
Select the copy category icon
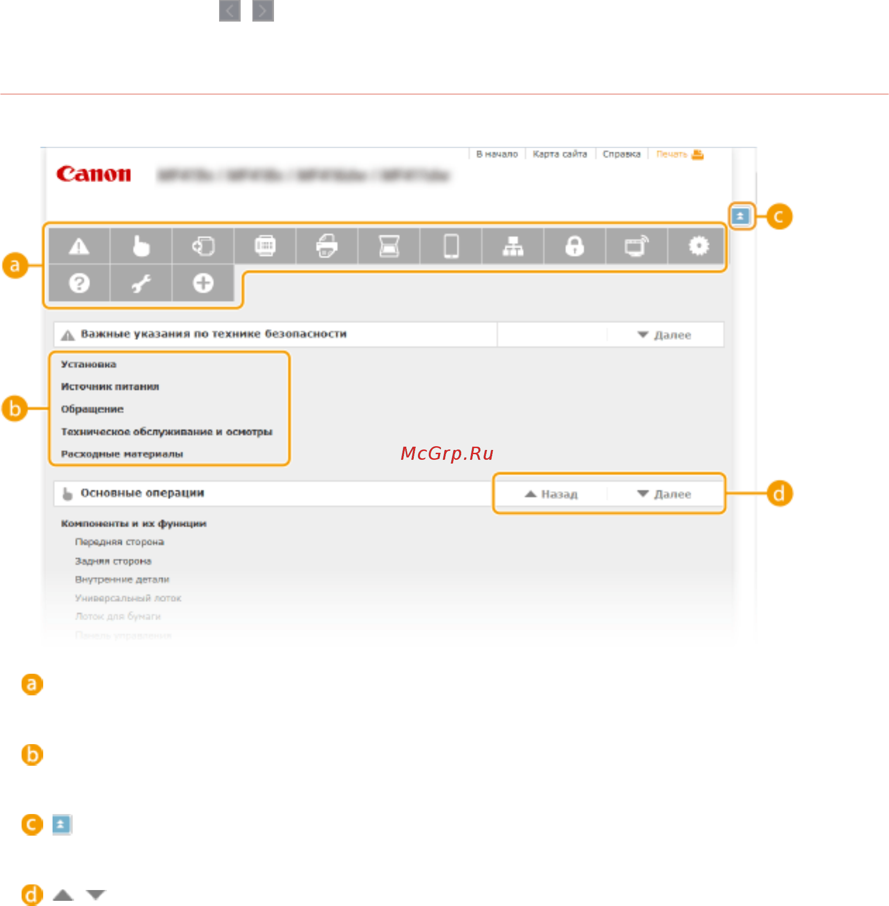203,246
